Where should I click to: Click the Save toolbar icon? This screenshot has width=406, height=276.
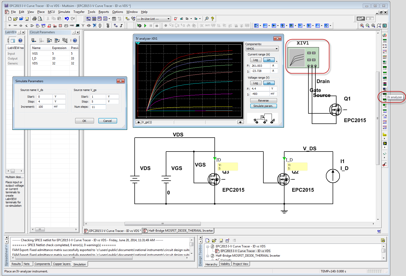[x=27, y=19]
